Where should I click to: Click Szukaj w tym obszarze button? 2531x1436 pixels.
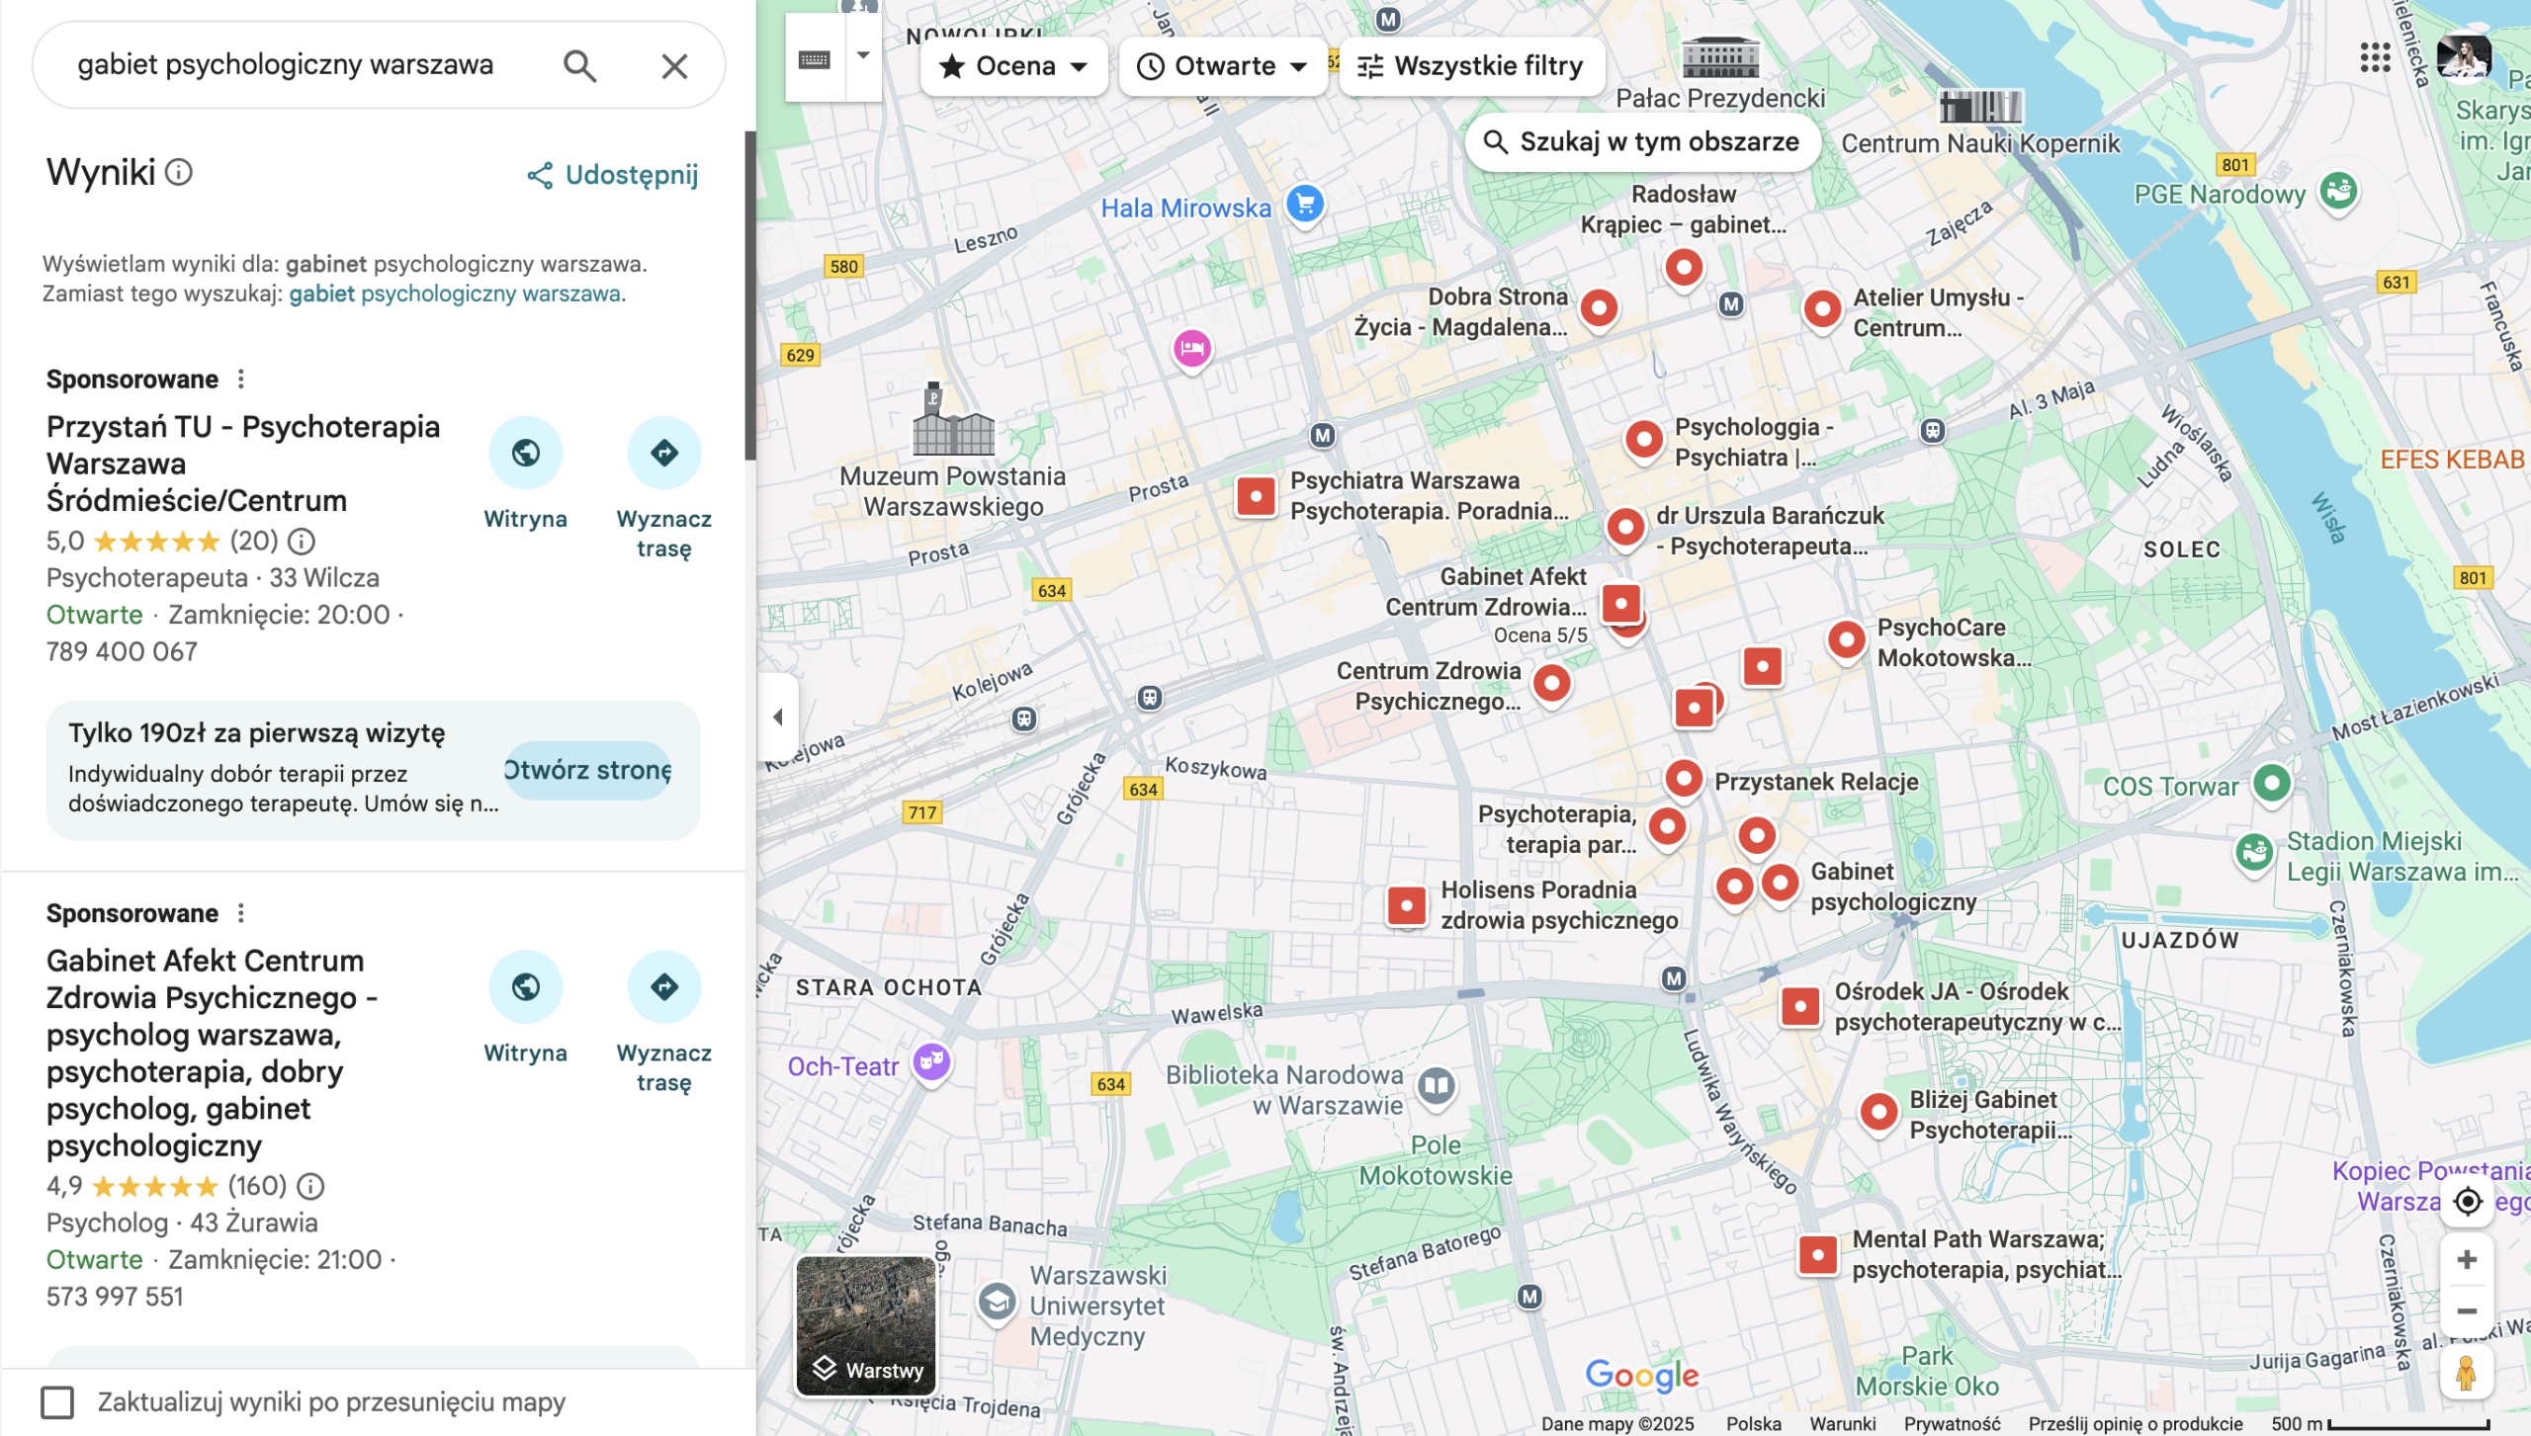[1643, 142]
